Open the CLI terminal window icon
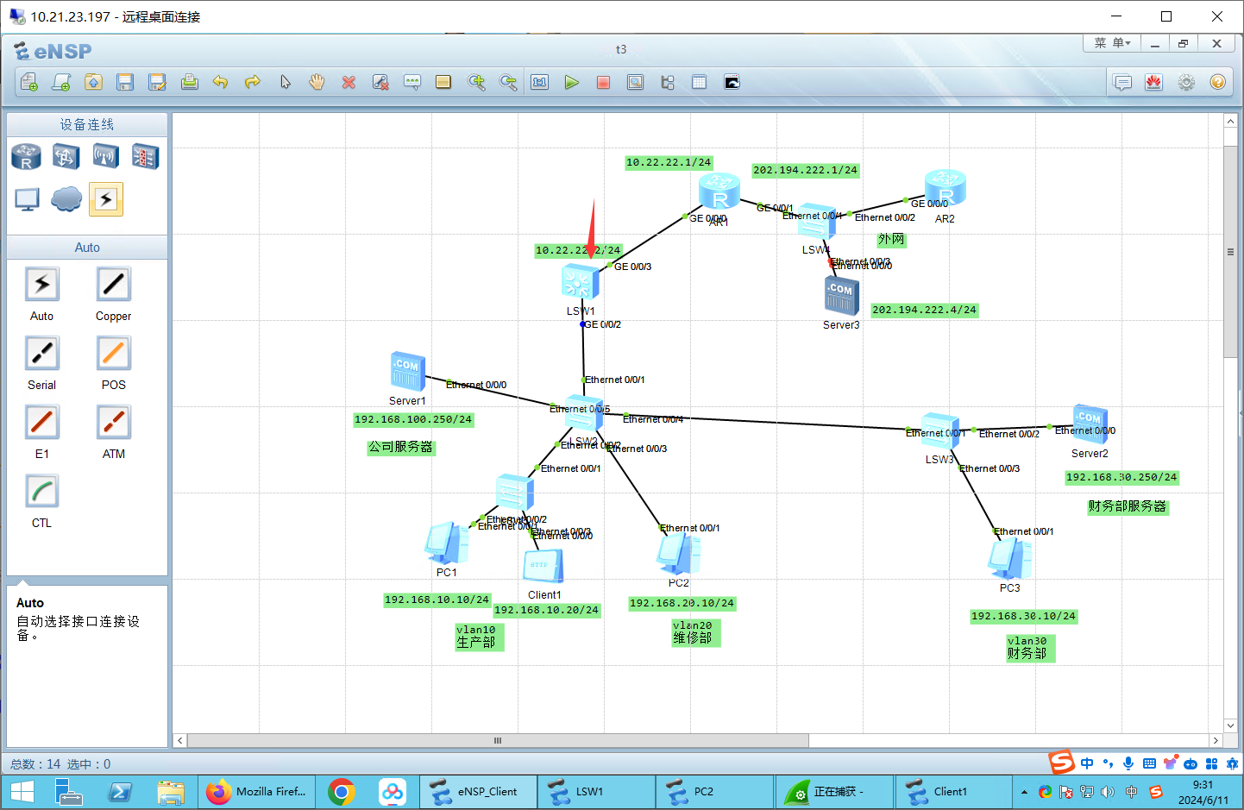 point(732,82)
